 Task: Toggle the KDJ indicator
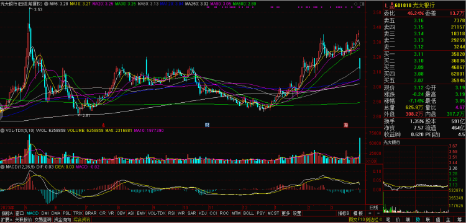[203, 214]
